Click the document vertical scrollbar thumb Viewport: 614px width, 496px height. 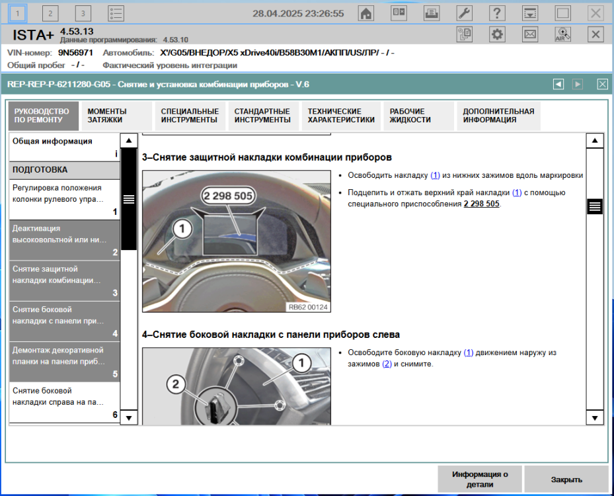click(595, 206)
